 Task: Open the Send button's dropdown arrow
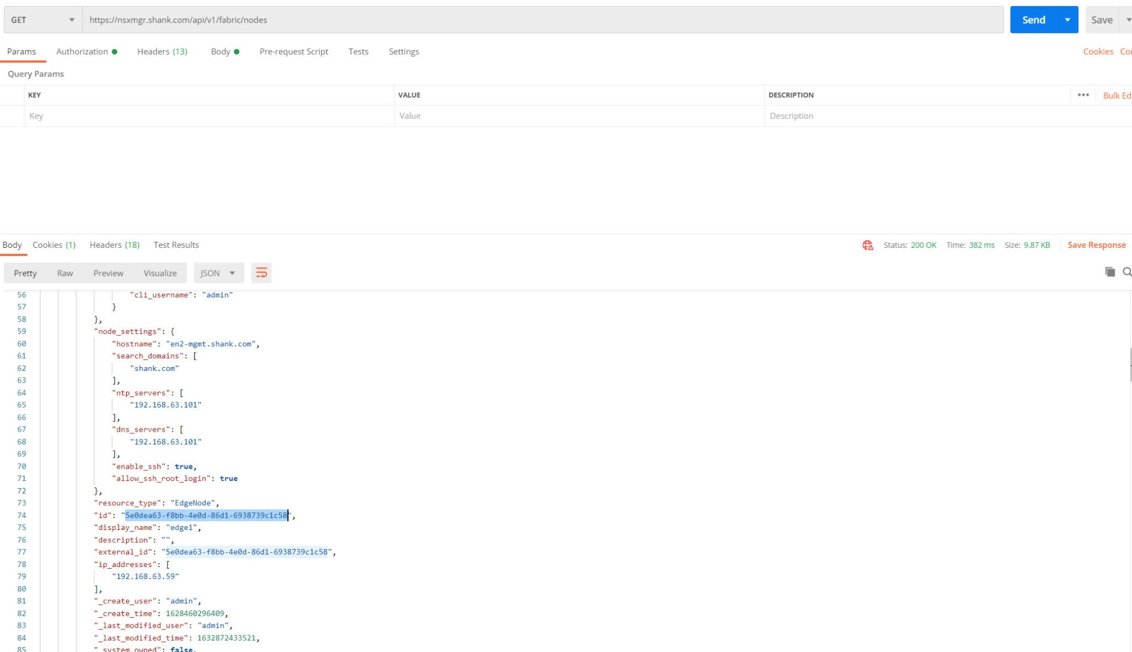click(1067, 19)
